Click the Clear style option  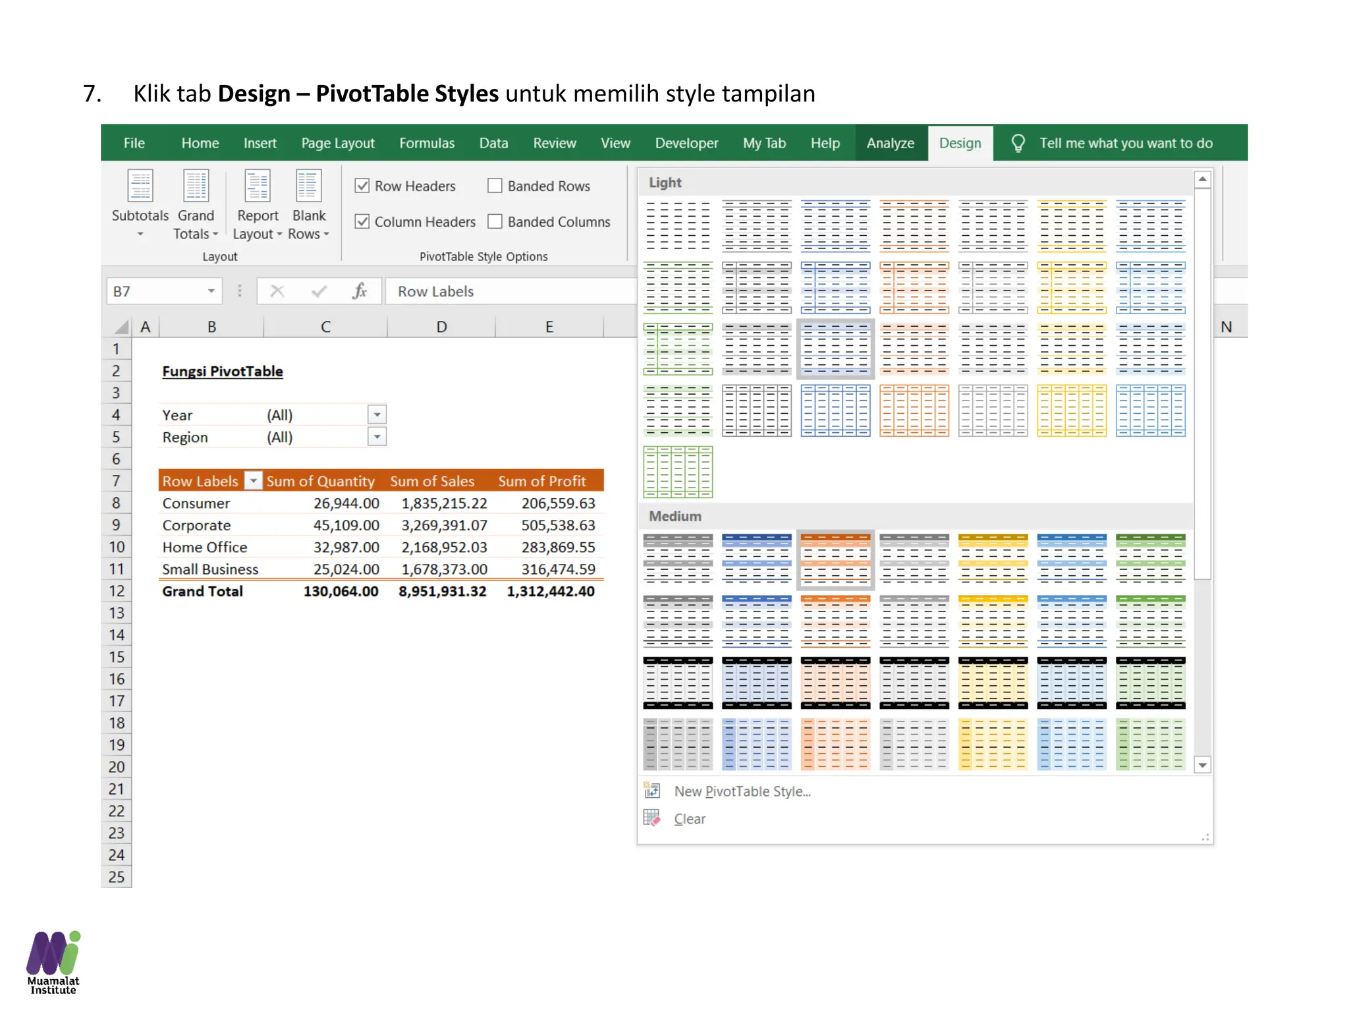tap(690, 819)
